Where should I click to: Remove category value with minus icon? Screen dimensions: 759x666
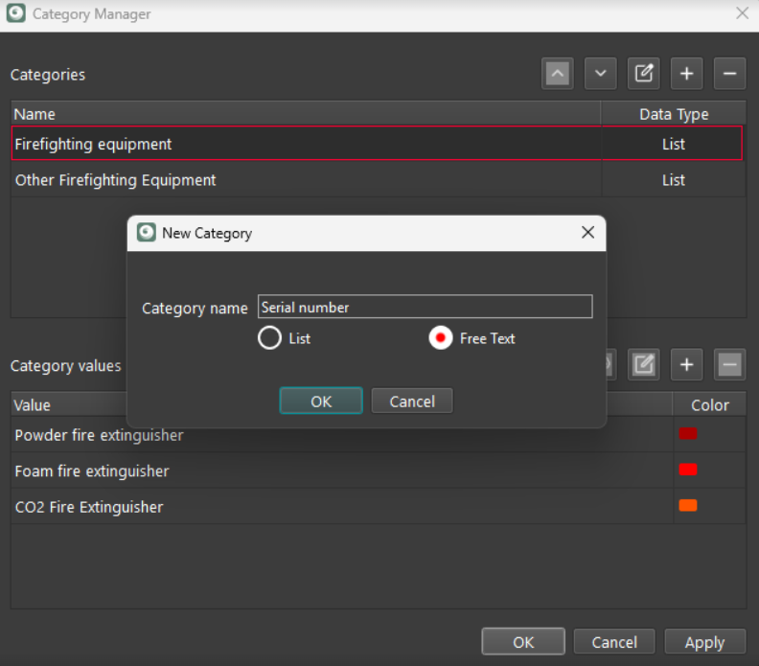[729, 364]
